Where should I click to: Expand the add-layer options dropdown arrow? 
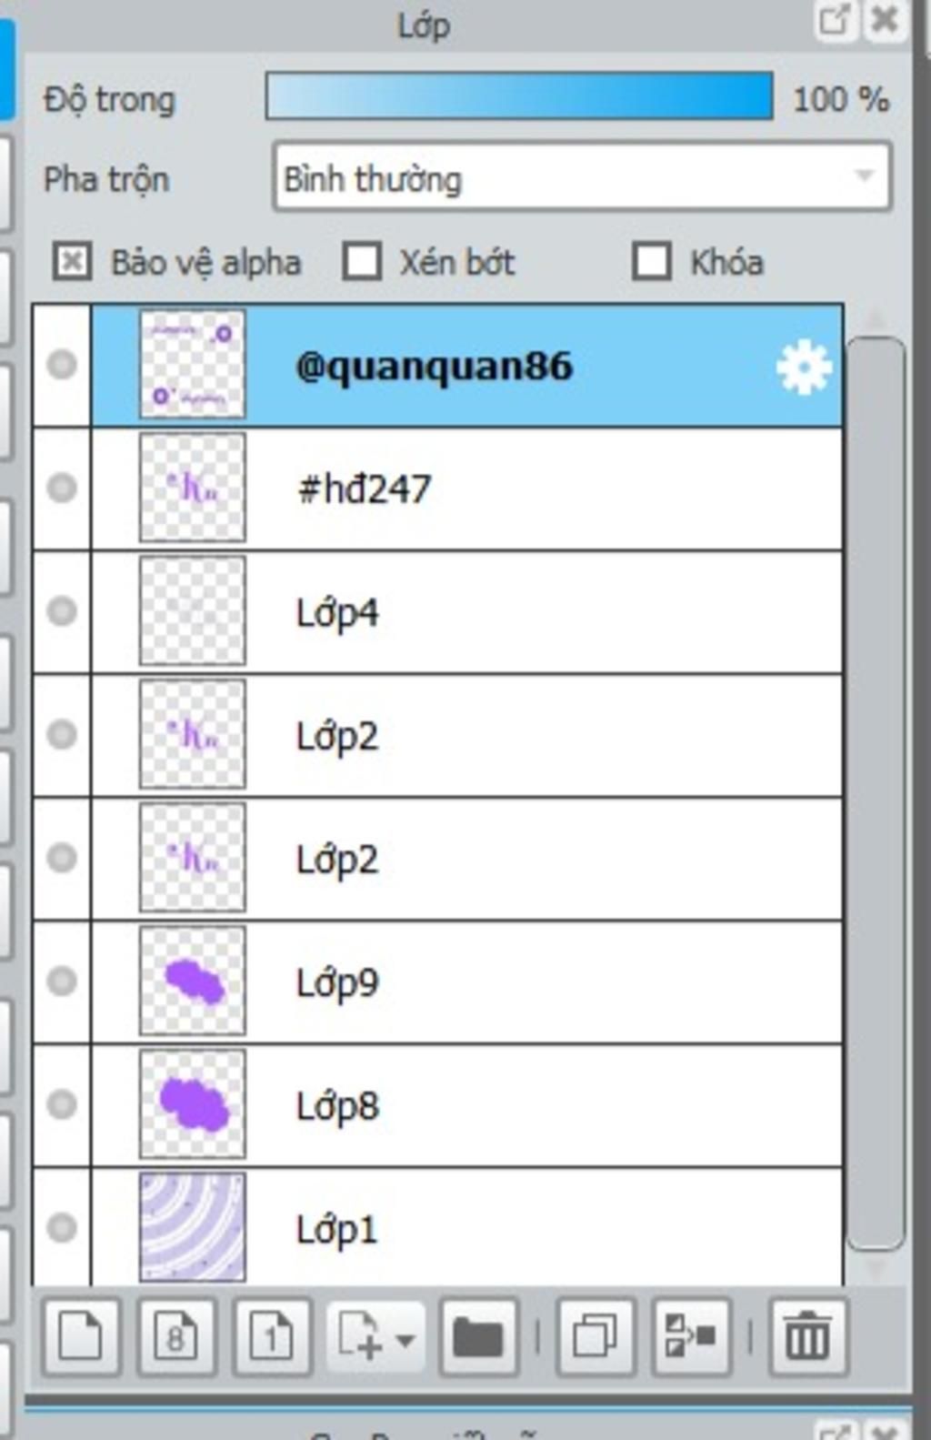click(405, 1338)
